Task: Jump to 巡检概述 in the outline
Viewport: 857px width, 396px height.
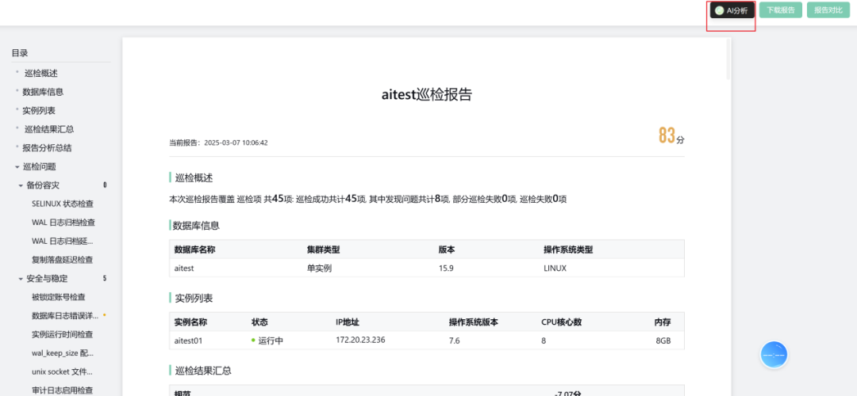Action: point(40,74)
